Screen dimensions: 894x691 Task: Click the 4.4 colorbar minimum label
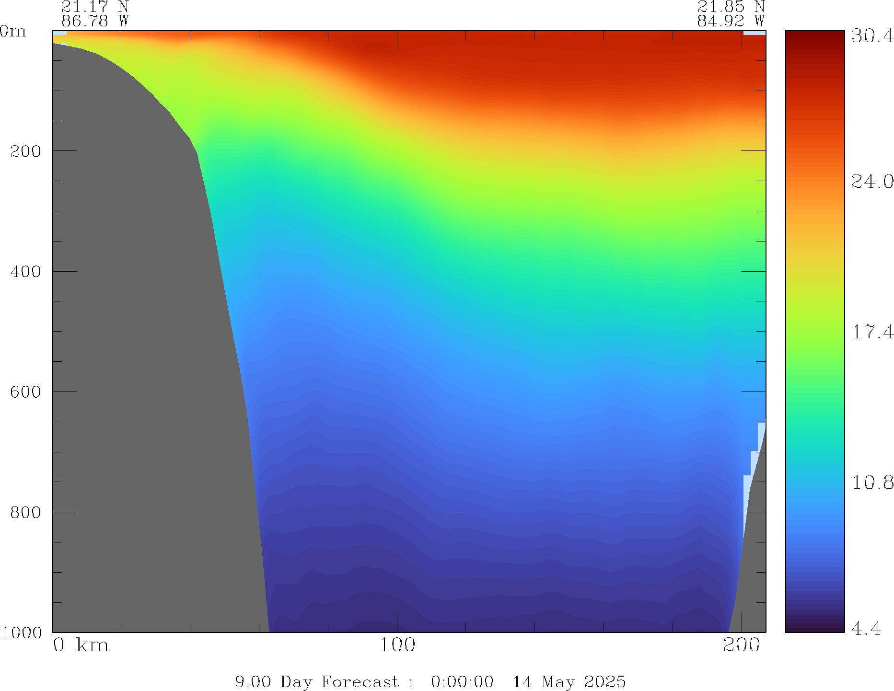click(866, 628)
